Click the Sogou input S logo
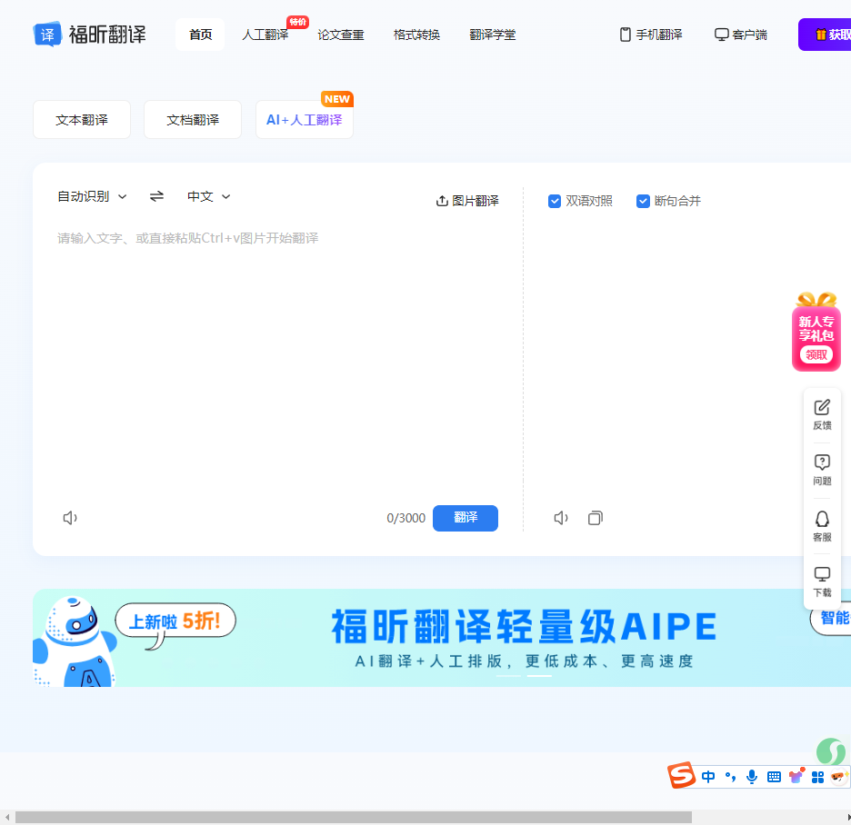 point(682,774)
